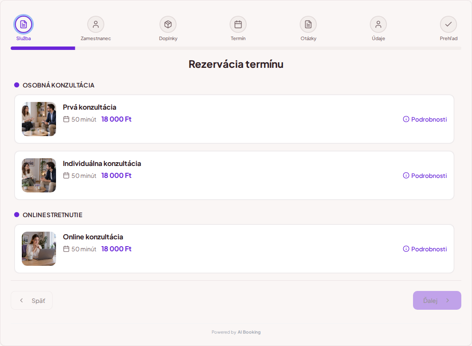The width and height of the screenshot is (472, 346).
Task: Click the Doplnky step label
Action: tap(168, 38)
